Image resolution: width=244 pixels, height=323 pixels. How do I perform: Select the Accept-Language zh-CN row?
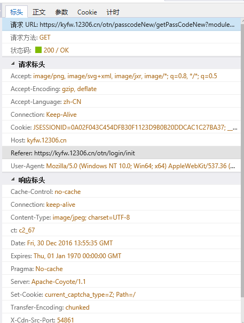tap(121, 102)
